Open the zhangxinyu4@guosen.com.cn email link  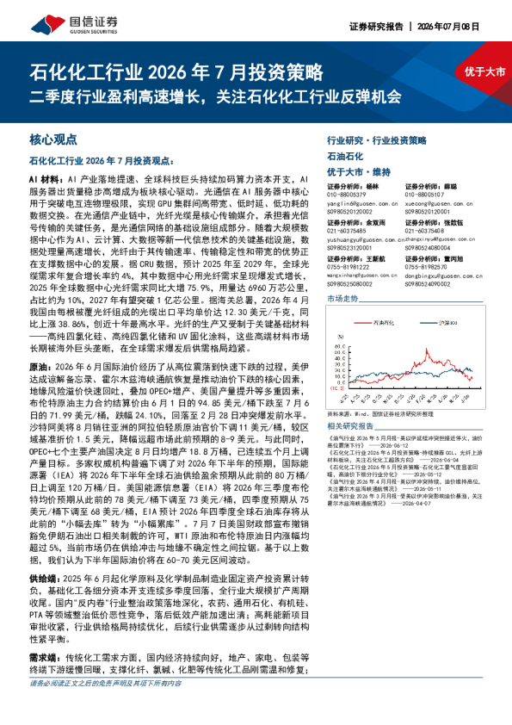(x=441, y=239)
